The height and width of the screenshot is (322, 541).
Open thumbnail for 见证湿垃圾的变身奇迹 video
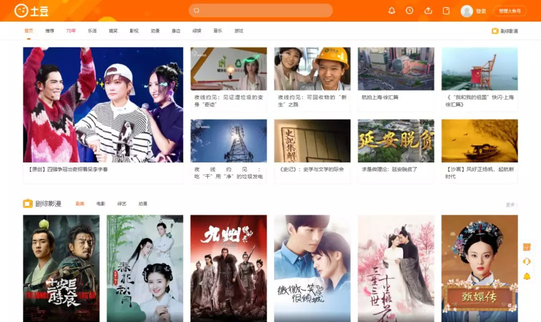tap(228, 69)
